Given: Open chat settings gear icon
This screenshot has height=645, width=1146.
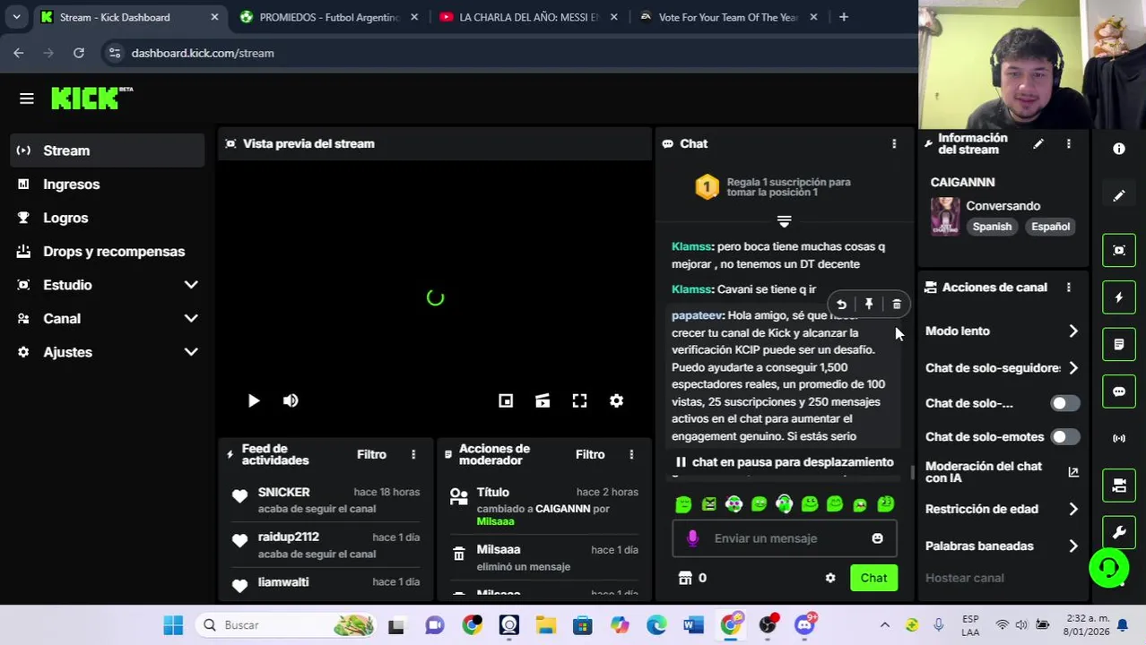Looking at the screenshot, I should click(x=830, y=578).
